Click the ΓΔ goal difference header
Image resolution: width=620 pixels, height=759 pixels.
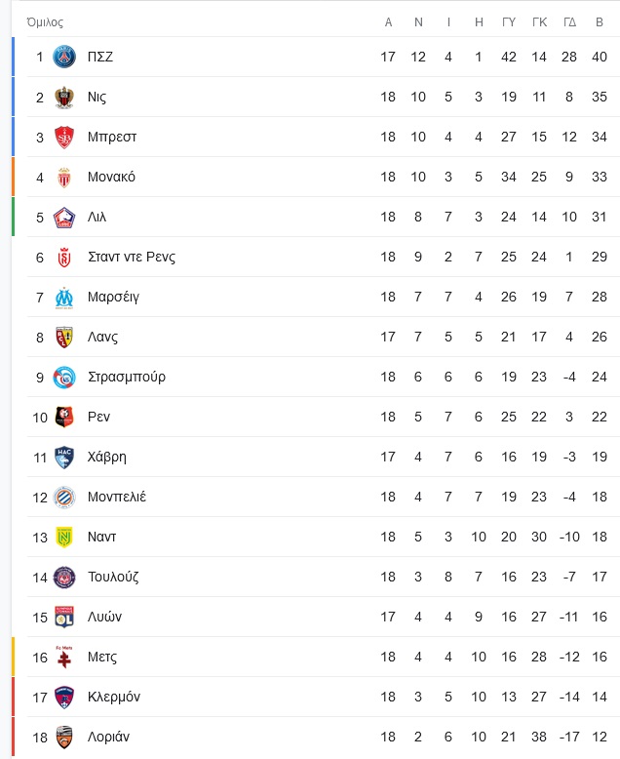coord(569,22)
